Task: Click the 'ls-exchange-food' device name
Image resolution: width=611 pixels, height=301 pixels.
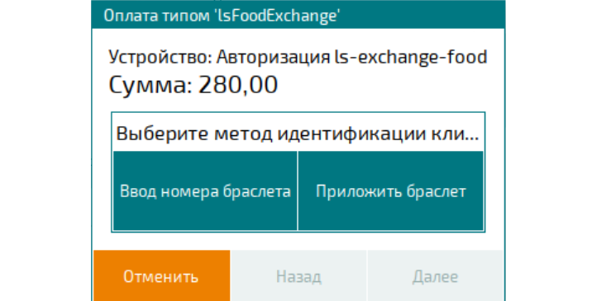Action: pos(411,58)
